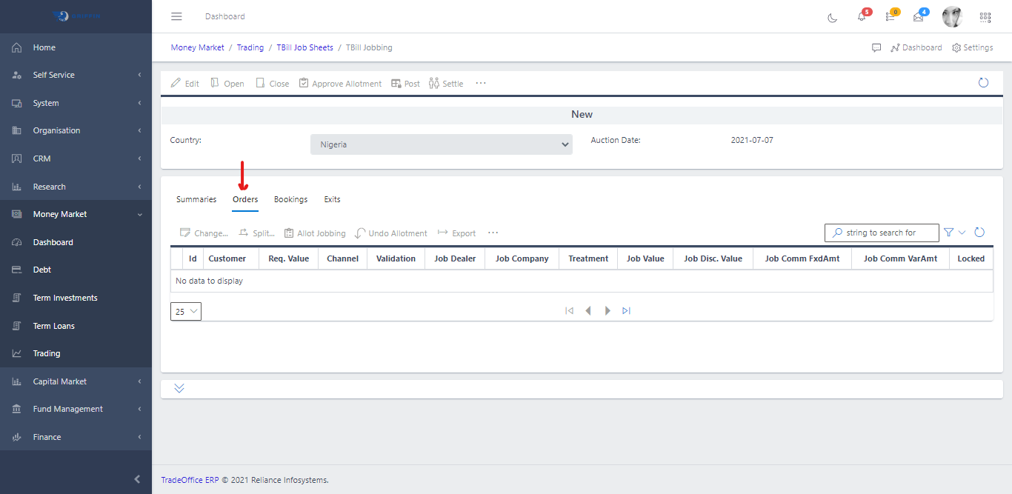The height and width of the screenshot is (494, 1012).
Task: Switch to the Summaries tab
Action: [x=196, y=199]
